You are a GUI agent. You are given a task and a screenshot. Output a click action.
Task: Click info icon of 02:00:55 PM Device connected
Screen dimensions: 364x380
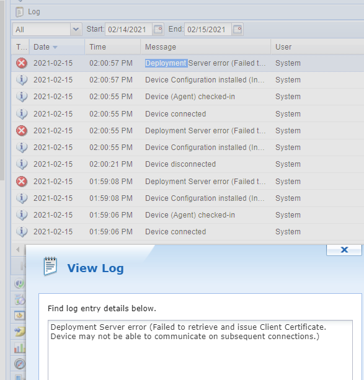pos(22,114)
